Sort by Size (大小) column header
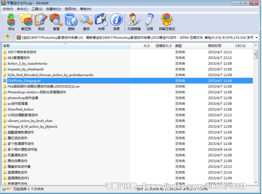 (x=141, y=46)
